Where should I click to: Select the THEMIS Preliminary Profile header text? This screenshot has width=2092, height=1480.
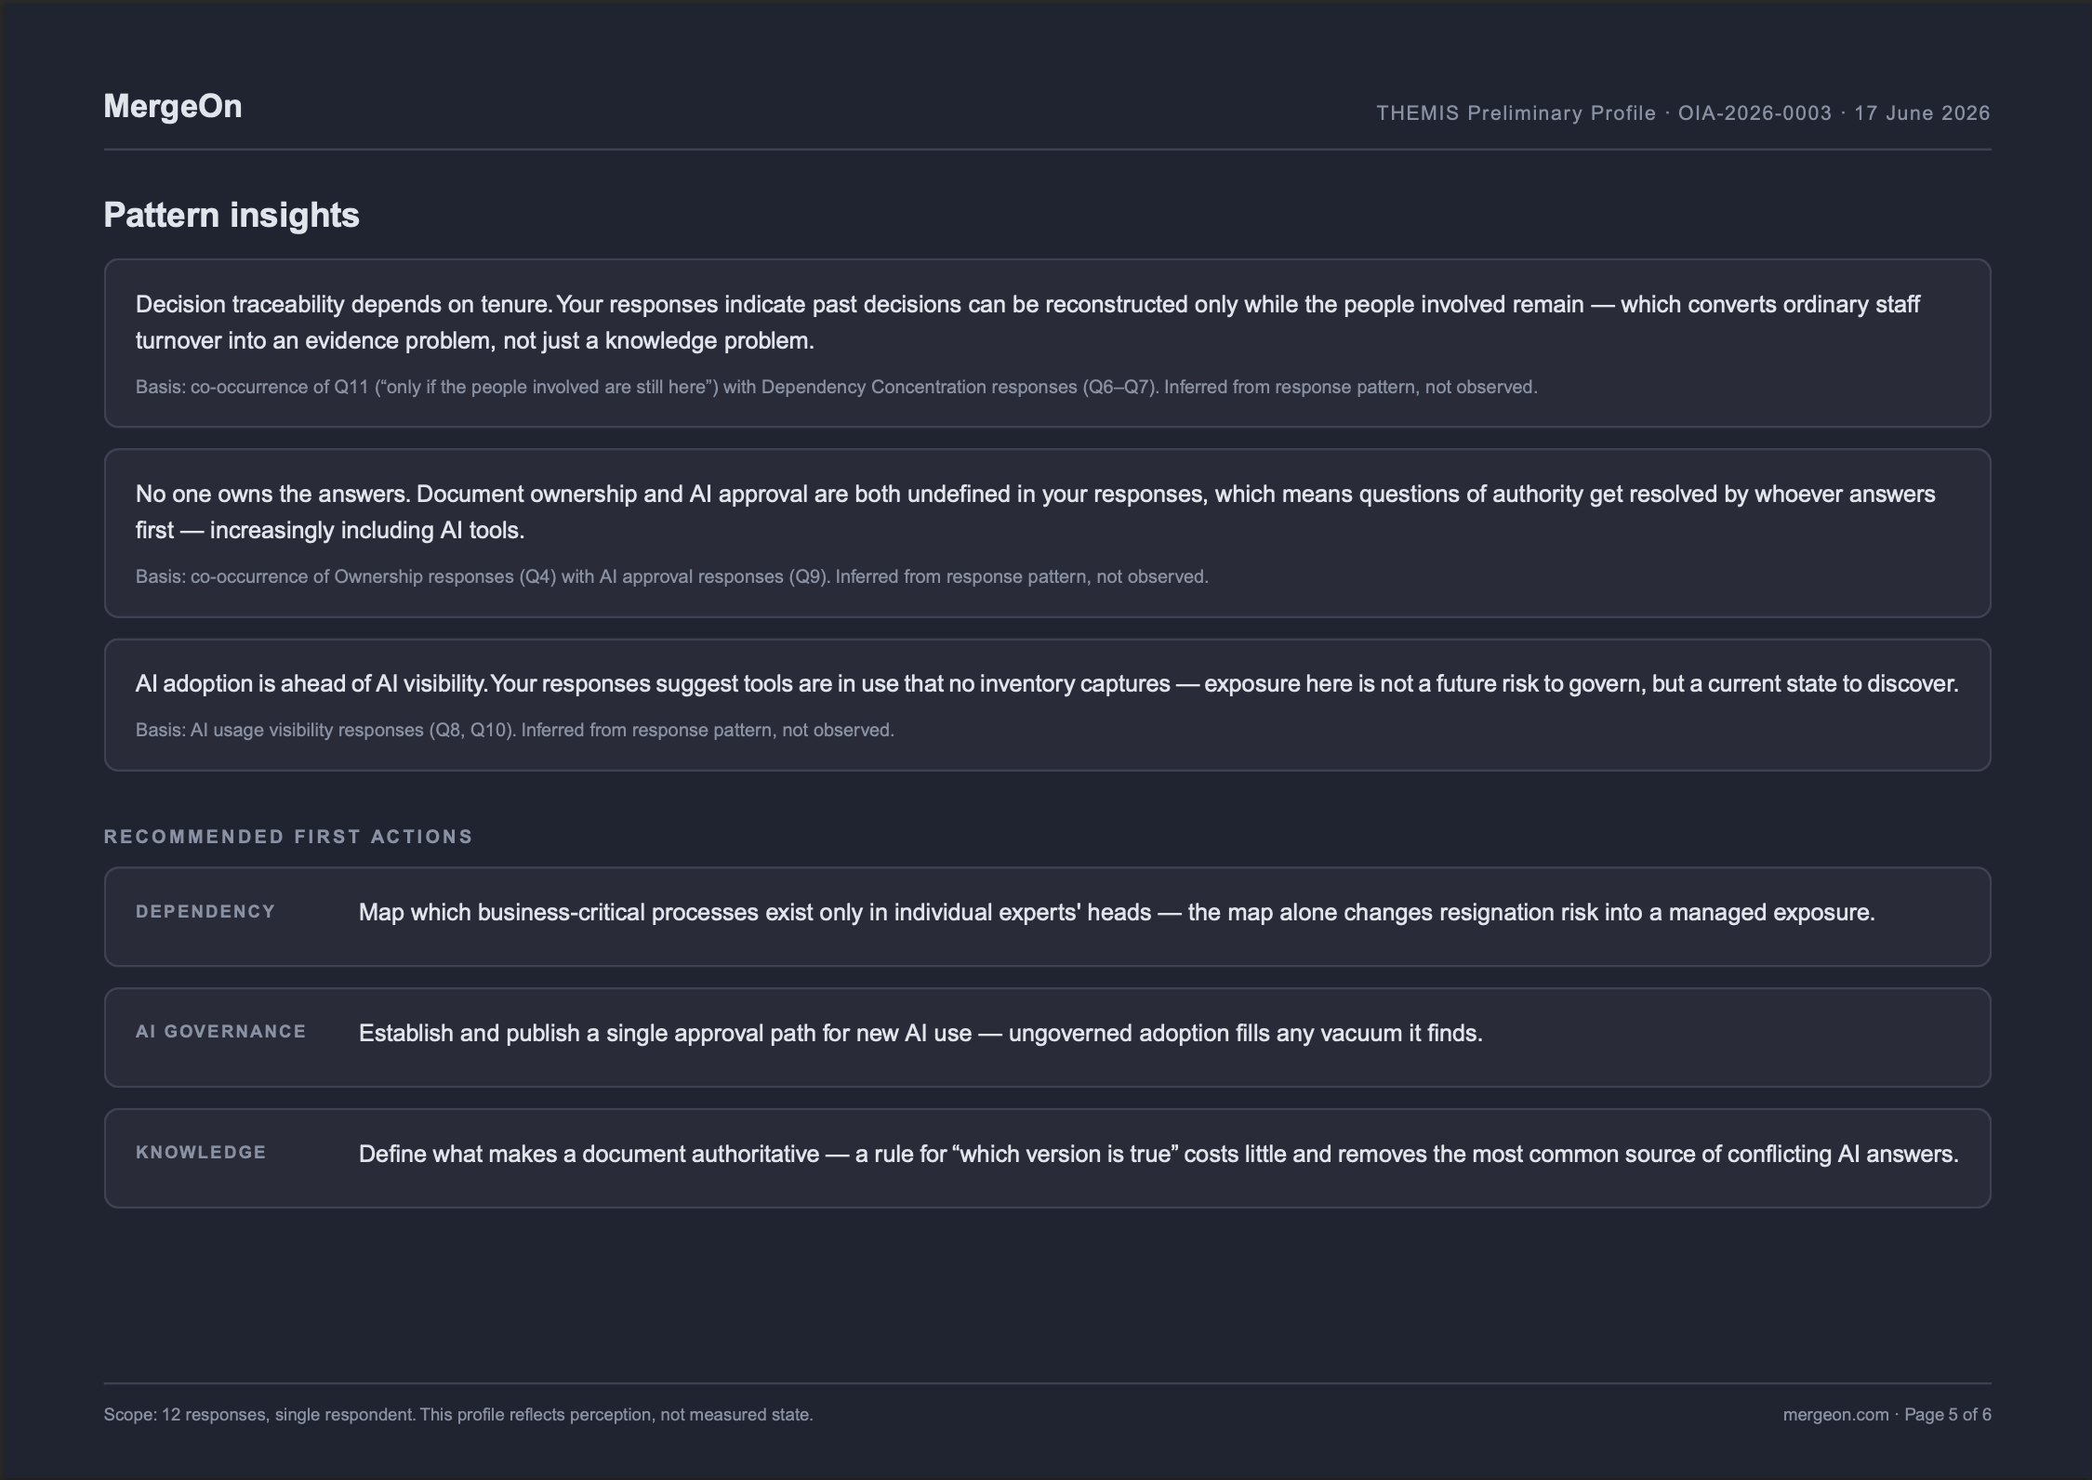[x=1516, y=113]
